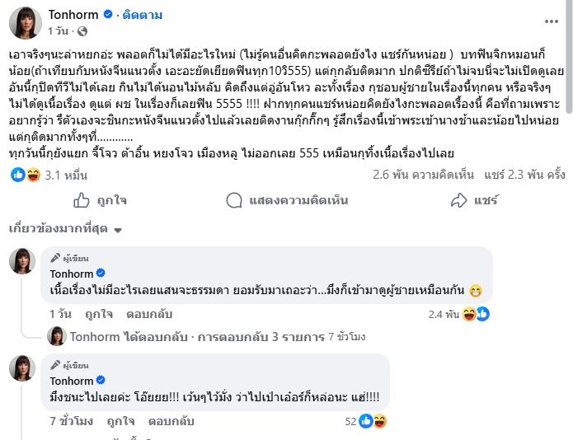Screen dimensions: 573x440
Task: Click reaction icons on the 52-reaction comment
Action: coord(373,421)
